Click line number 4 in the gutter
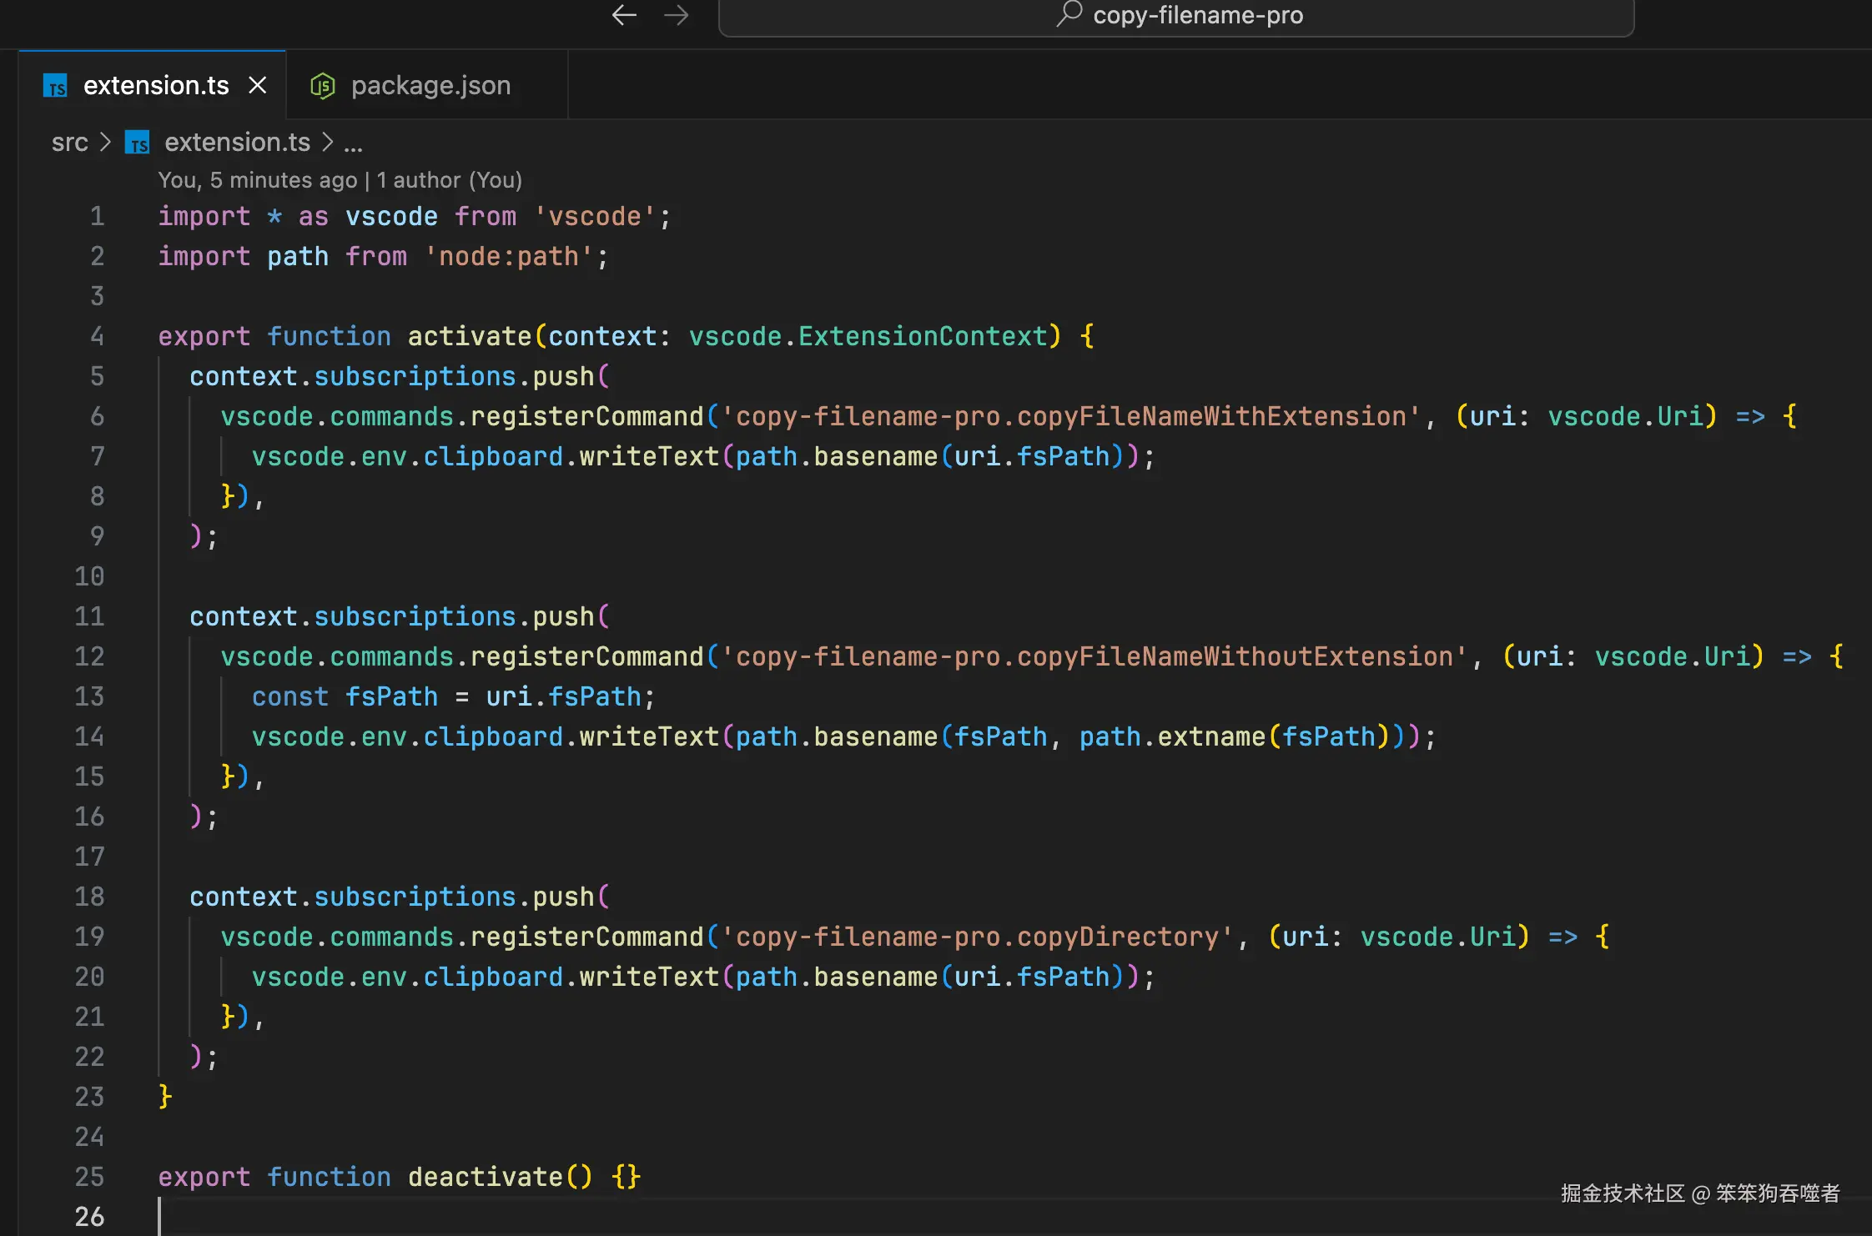 [97, 336]
